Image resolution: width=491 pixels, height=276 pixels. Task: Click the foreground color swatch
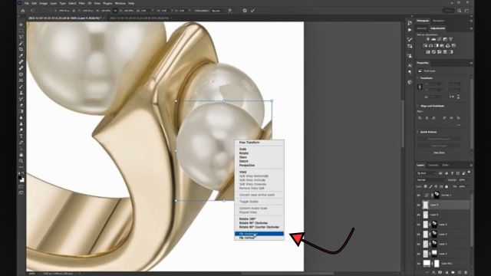pyautogui.click(x=20, y=177)
